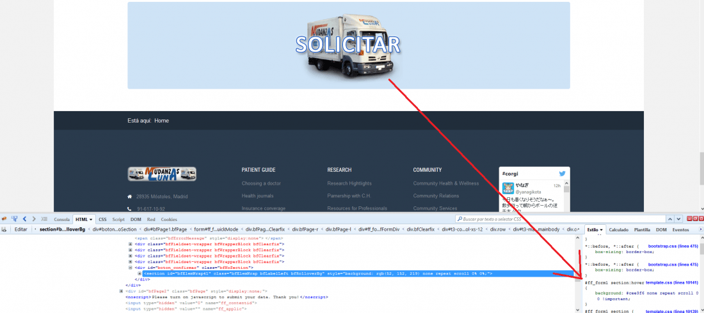Screen dimensions: 704x313
Task: Click the Editar button
Action: pos(21,229)
